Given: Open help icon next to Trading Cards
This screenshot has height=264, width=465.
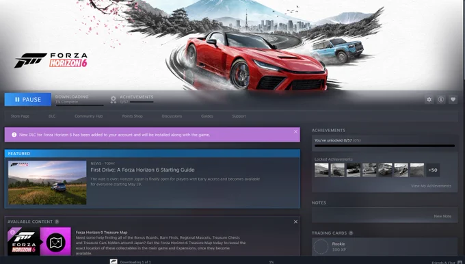Looking at the screenshot, I should [x=351, y=233].
